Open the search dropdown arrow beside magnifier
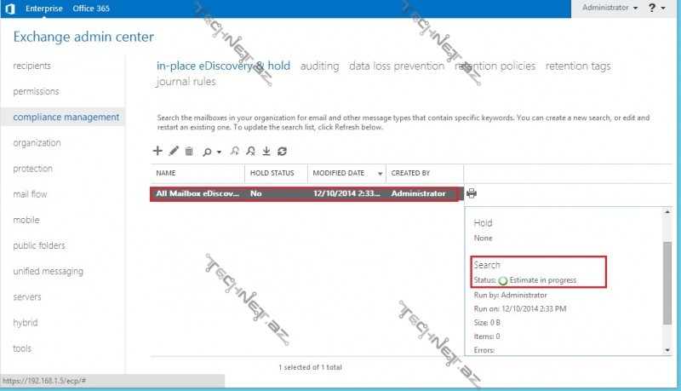 tap(219, 152)
